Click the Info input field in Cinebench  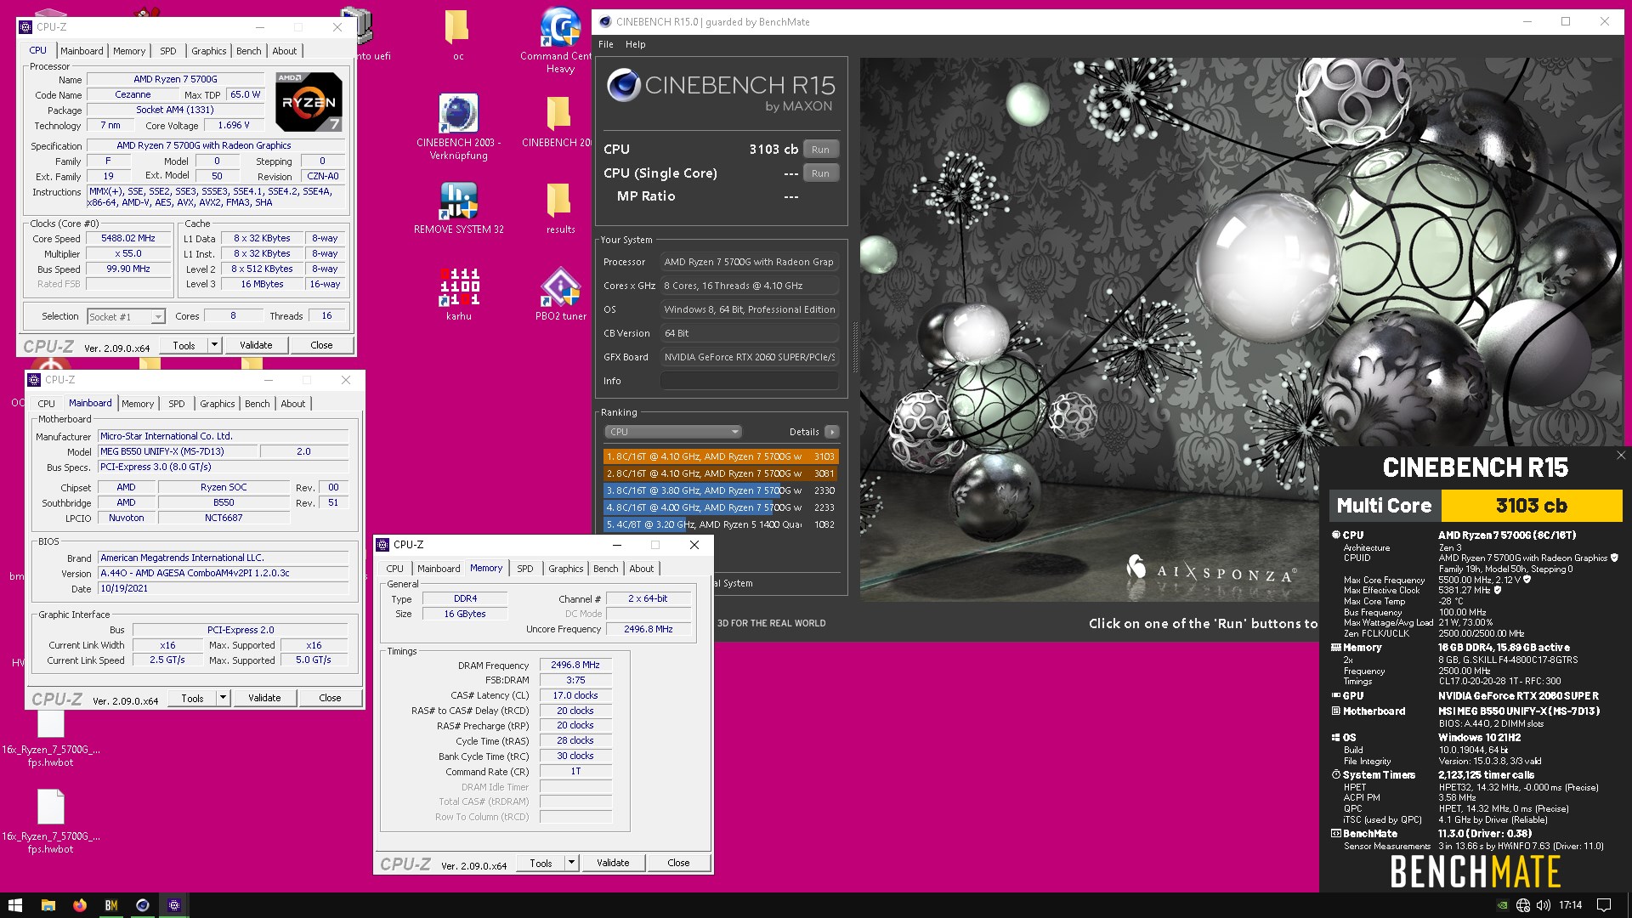pos(750,381)
